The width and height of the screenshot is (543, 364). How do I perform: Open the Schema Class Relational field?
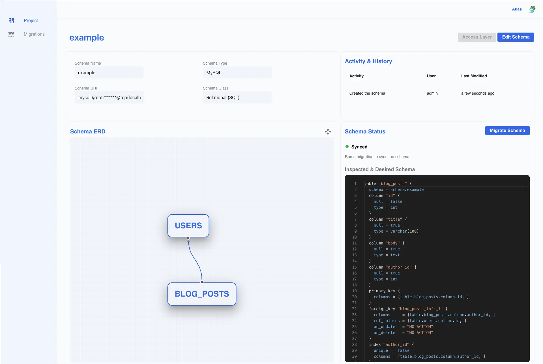pos(237,97)
